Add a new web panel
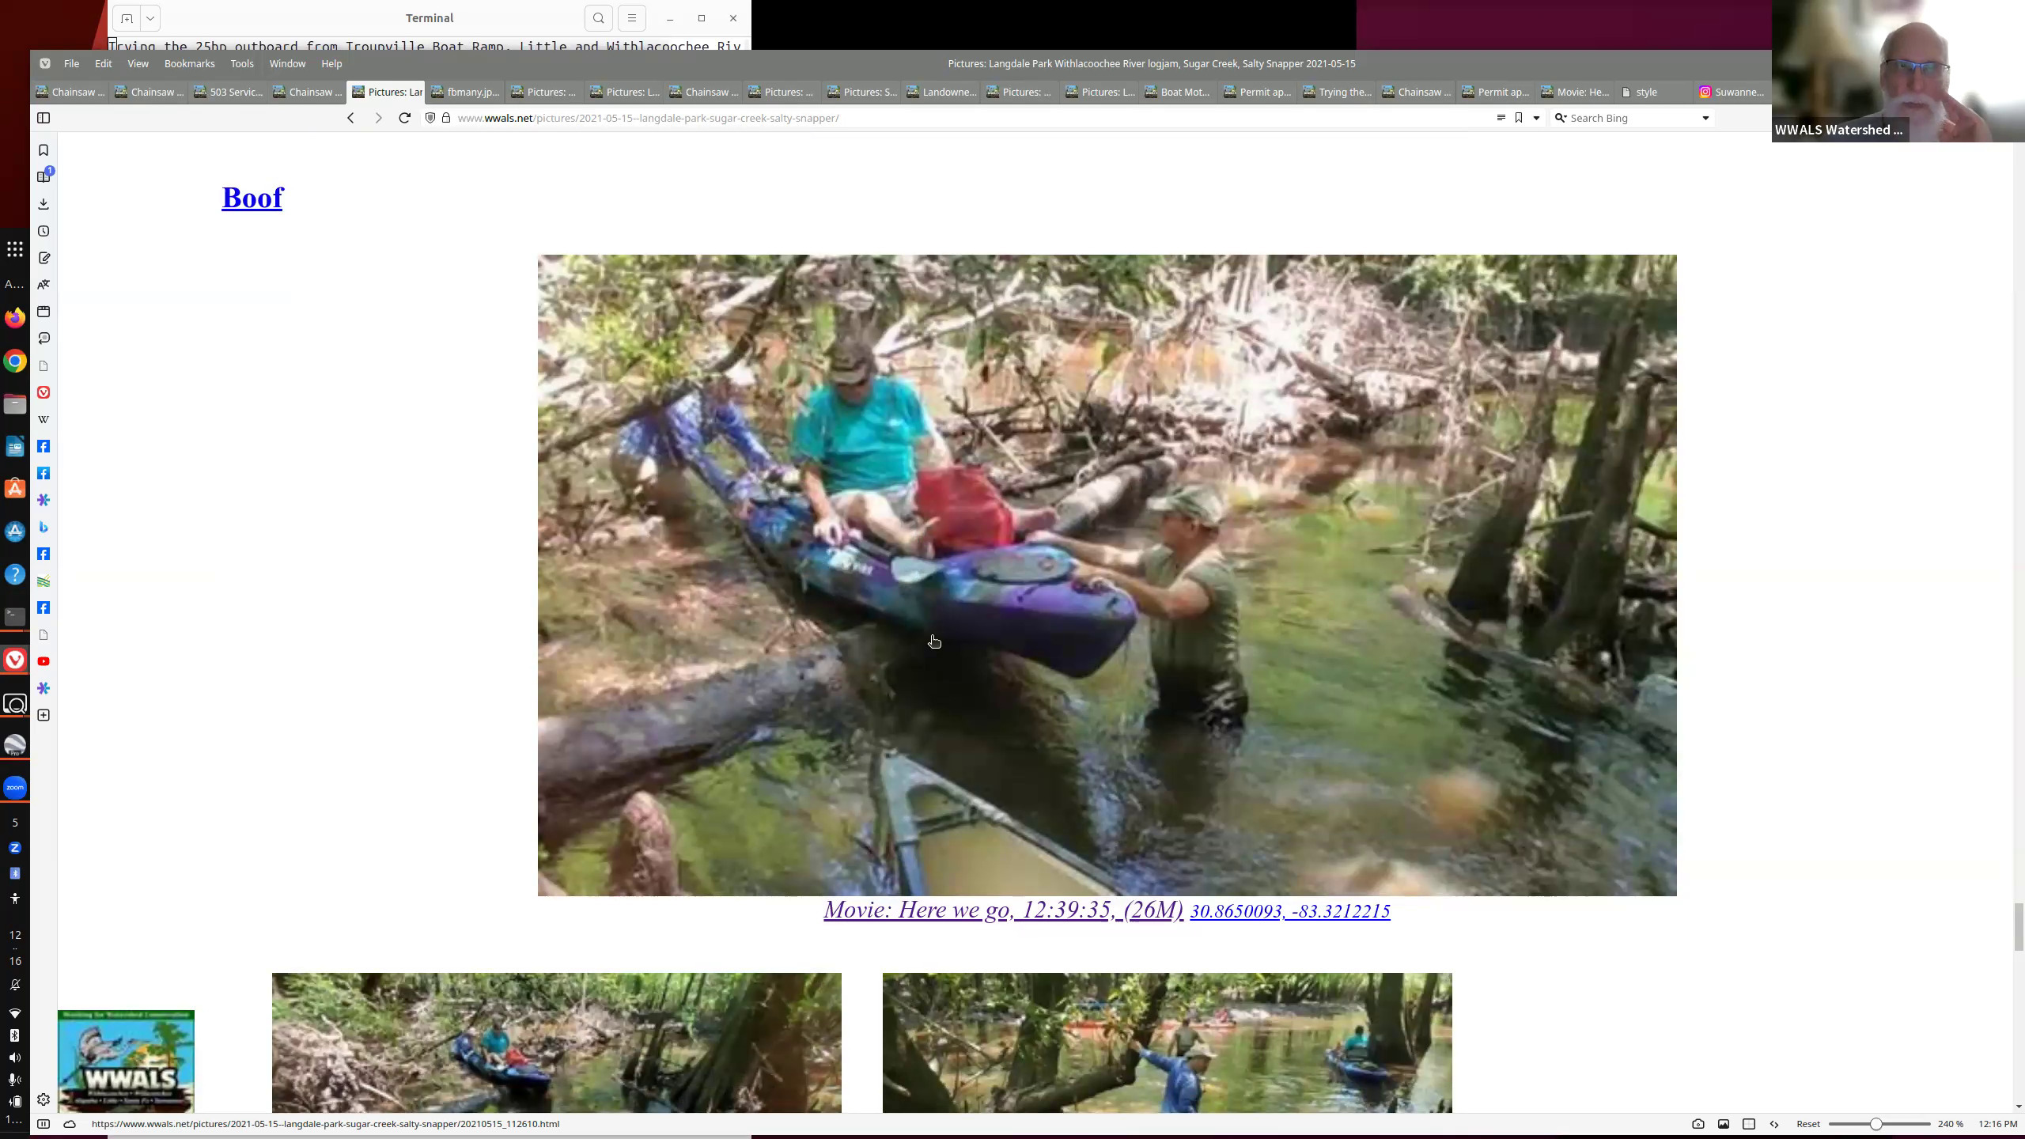 (44, 715)
